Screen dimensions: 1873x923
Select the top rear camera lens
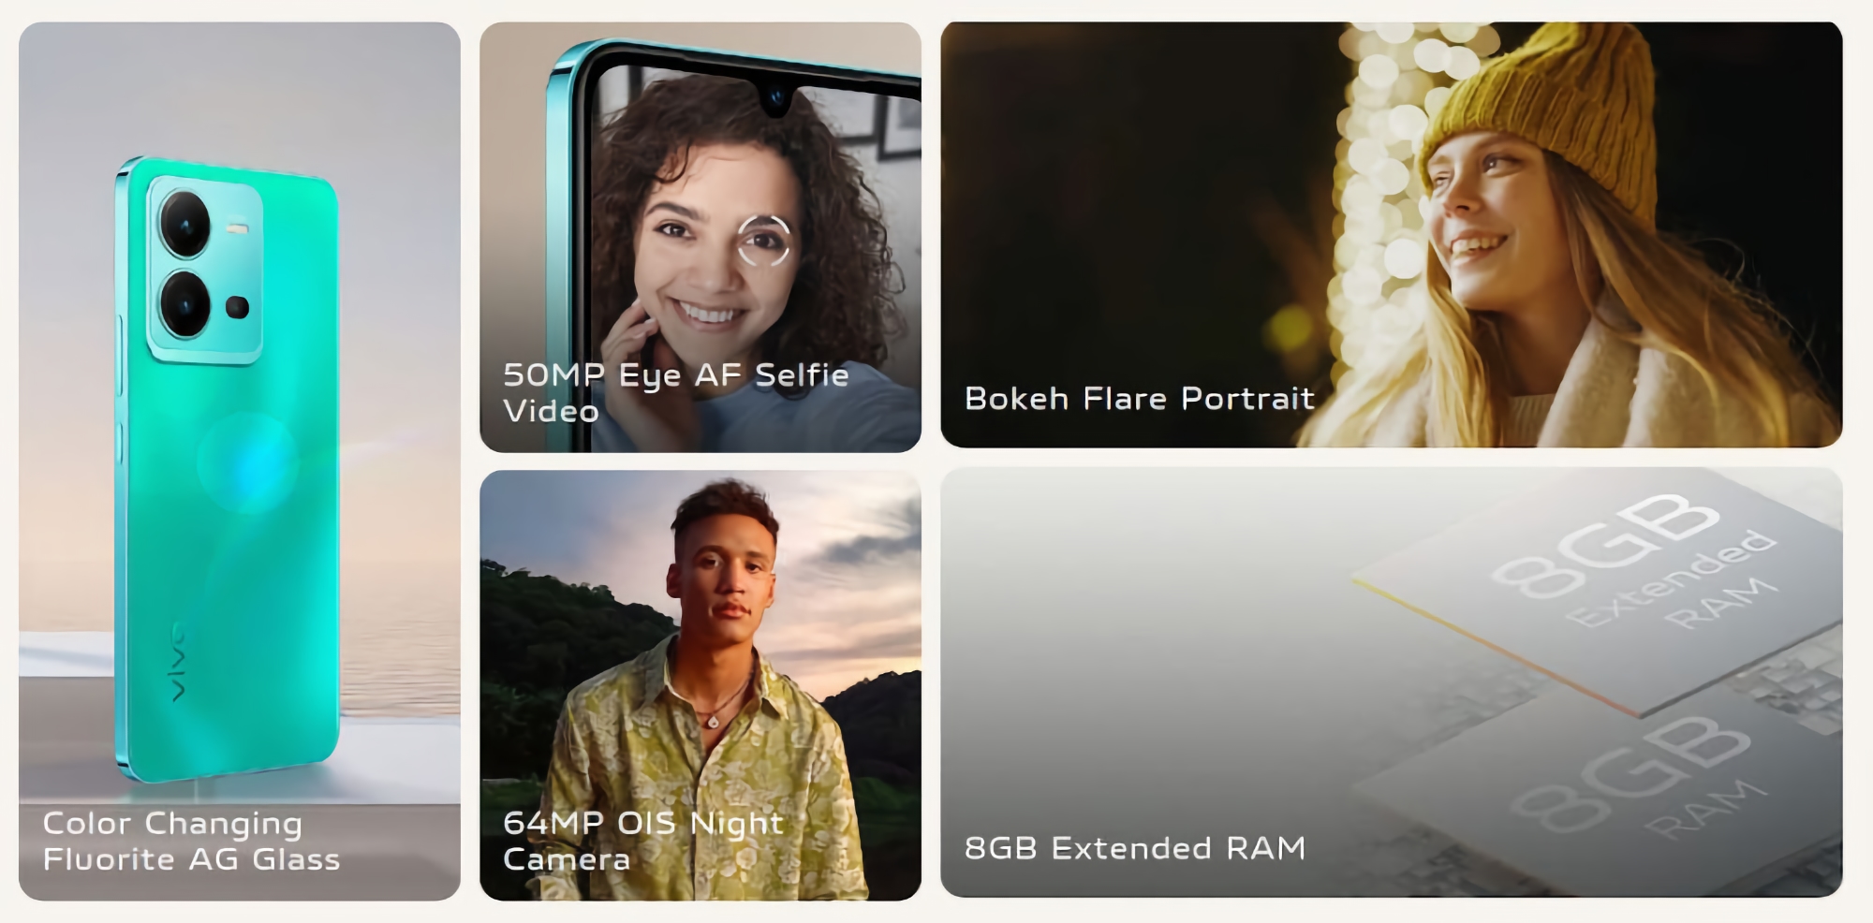(x=185, y=225)
